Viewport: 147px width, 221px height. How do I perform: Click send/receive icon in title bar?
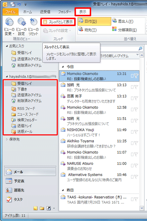(x=13, y=5)
